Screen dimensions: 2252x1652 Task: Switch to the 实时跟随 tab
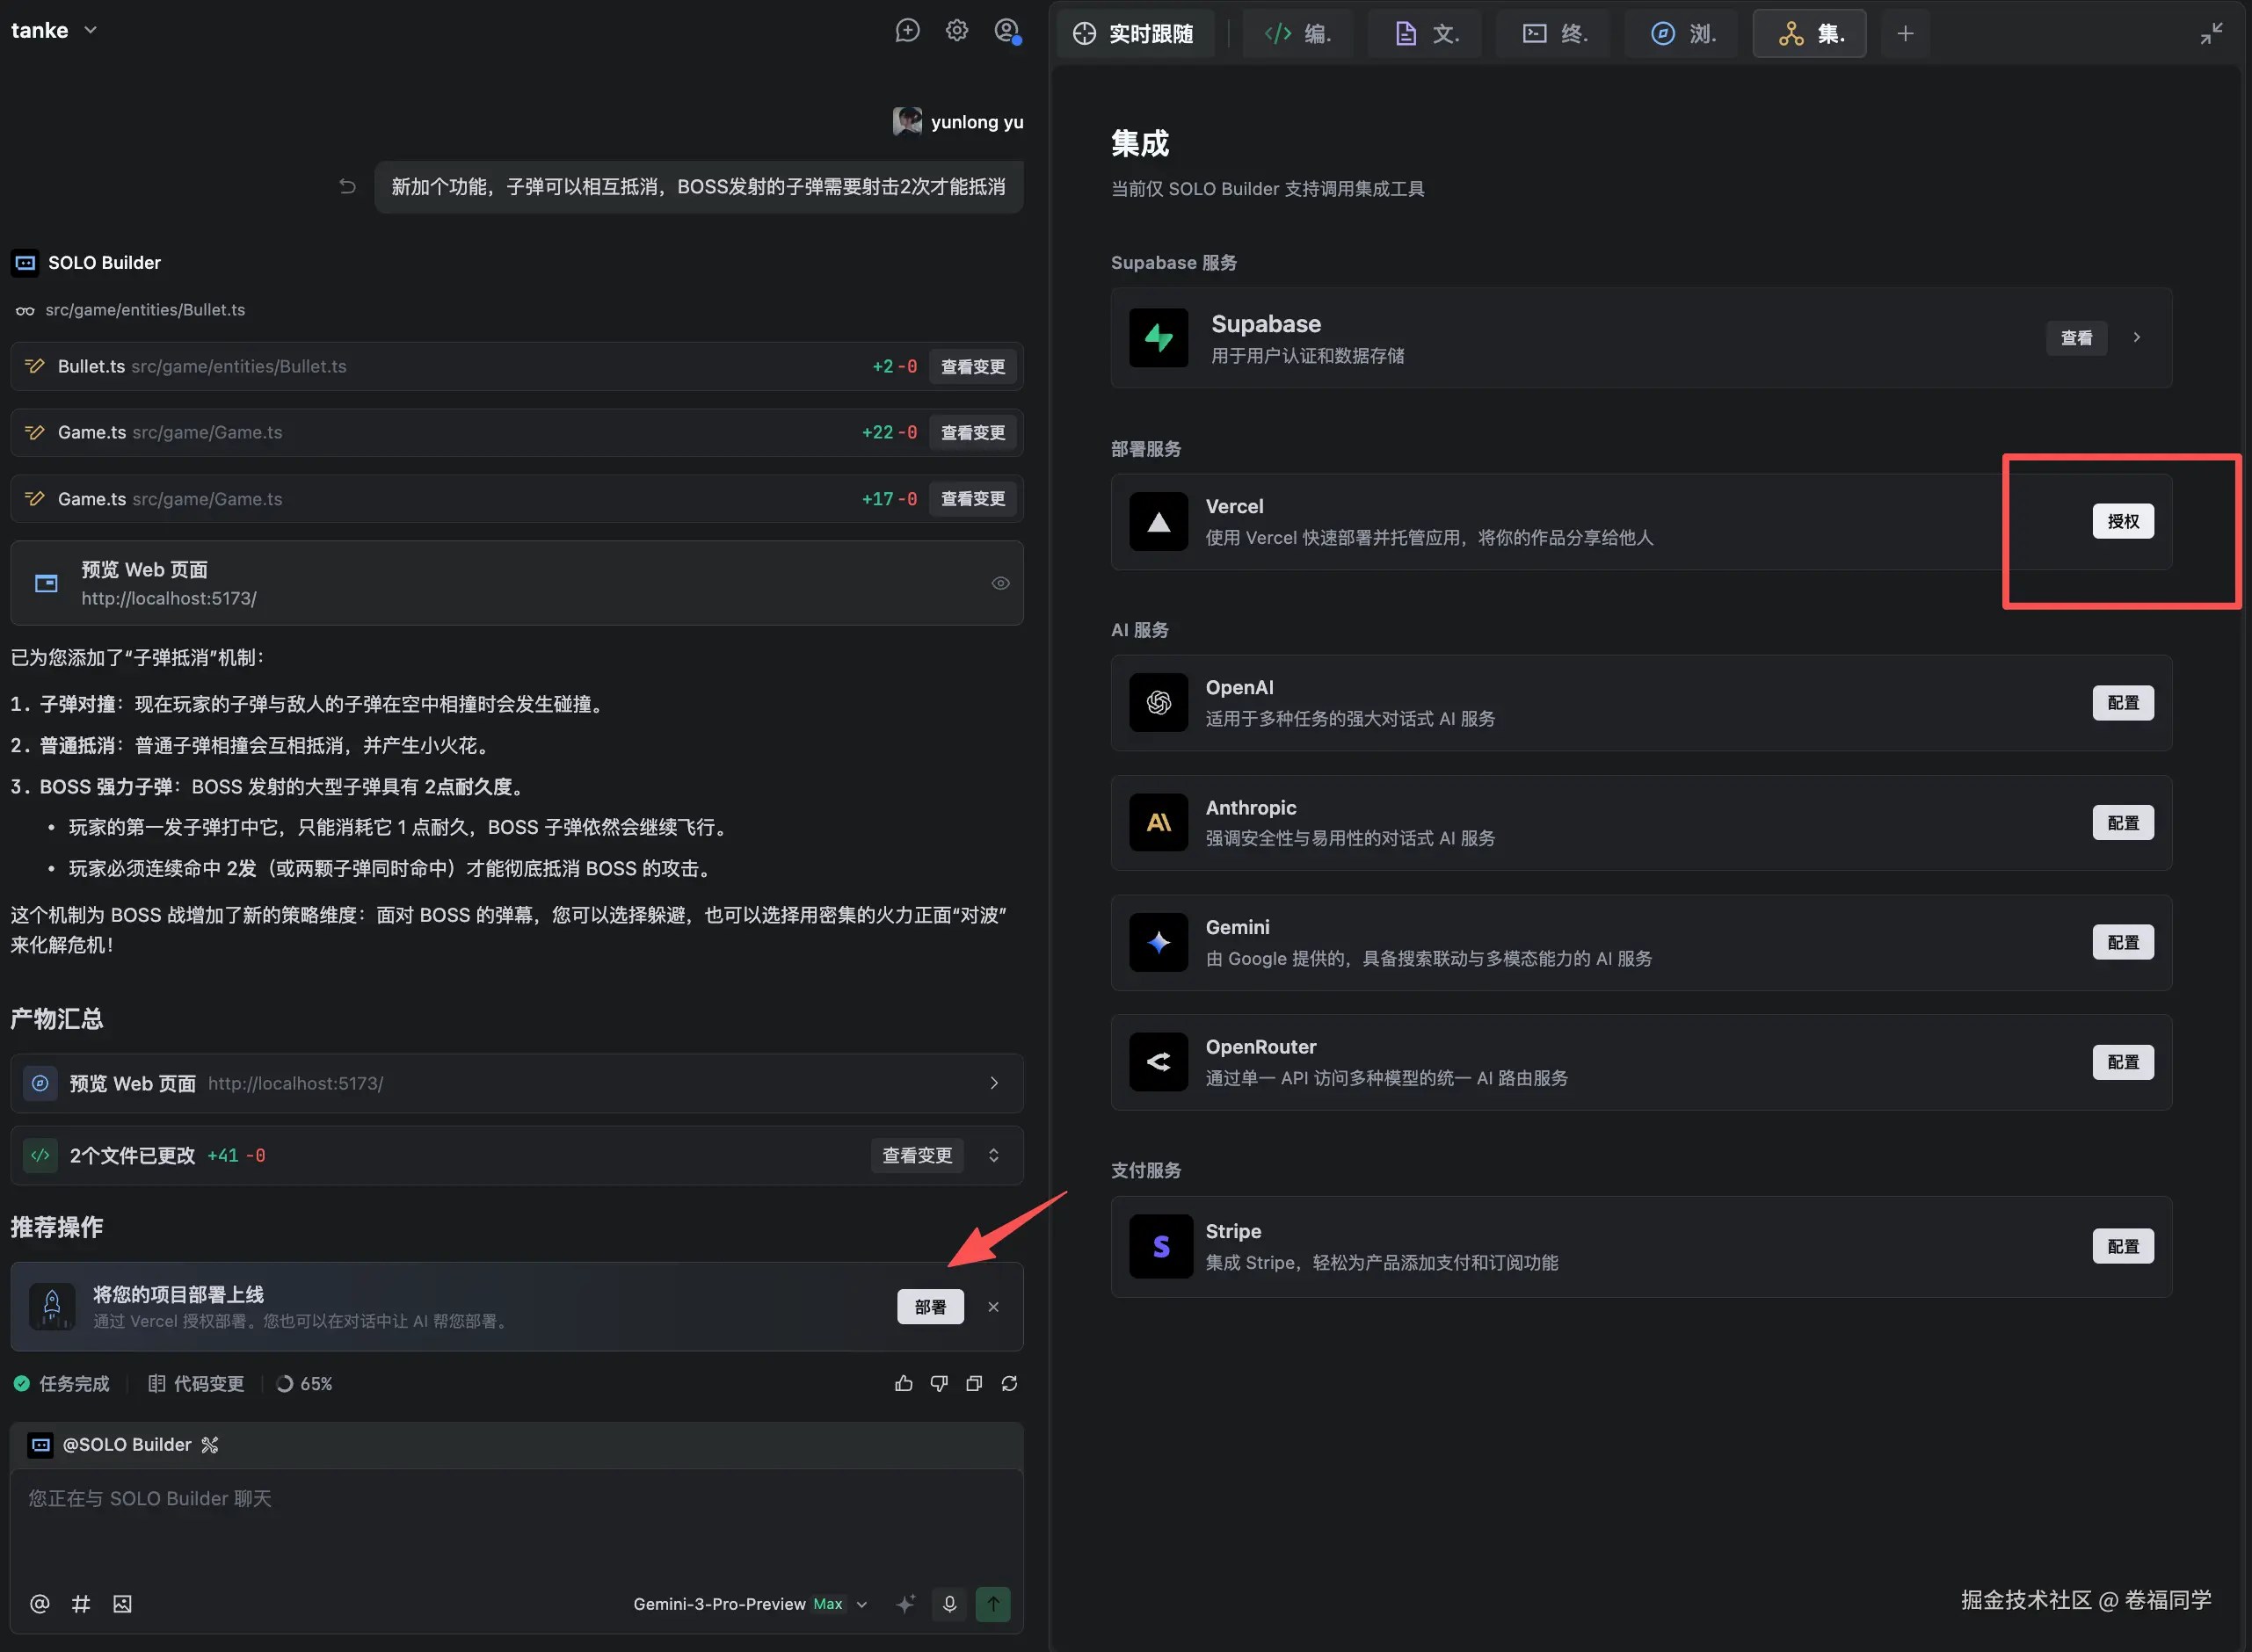[x=1136, y=34]
